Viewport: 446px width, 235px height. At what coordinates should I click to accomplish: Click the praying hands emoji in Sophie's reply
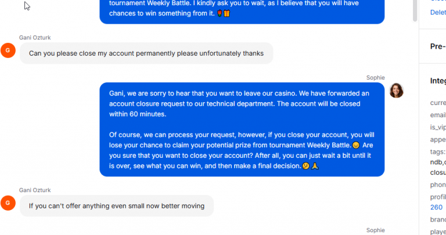pyautogui.click(x=315, y=166)
